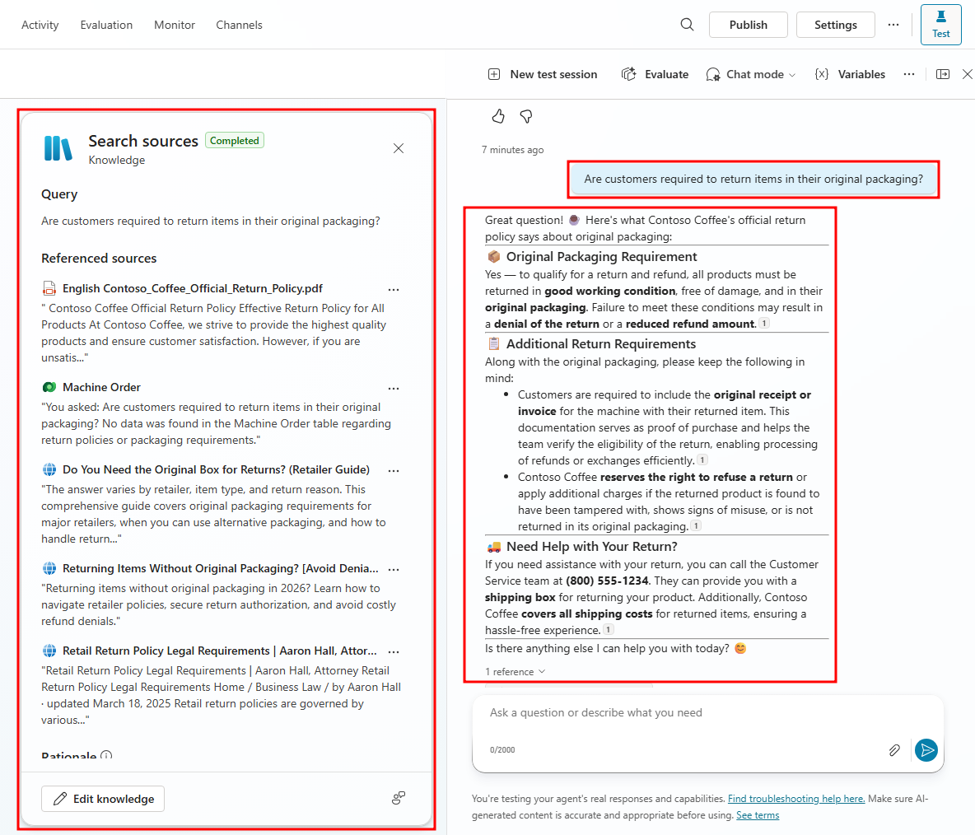975x835 pixels.
Task: Click the Publish button
Action: [x=748, y=25]
